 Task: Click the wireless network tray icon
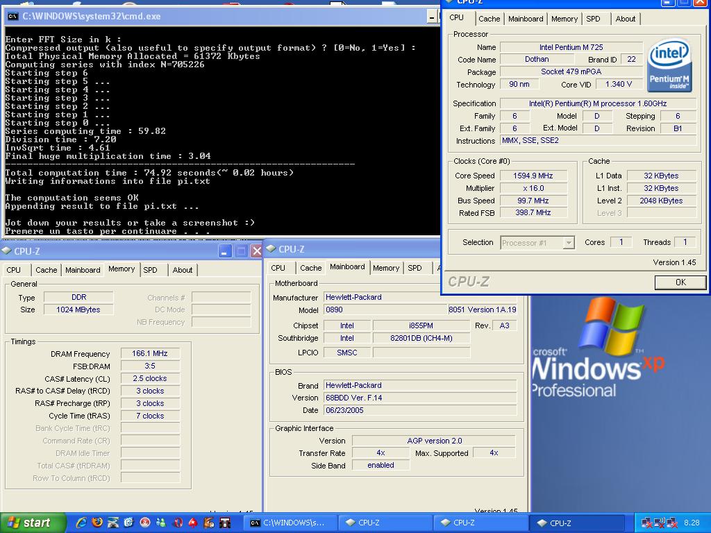(660, 523)
